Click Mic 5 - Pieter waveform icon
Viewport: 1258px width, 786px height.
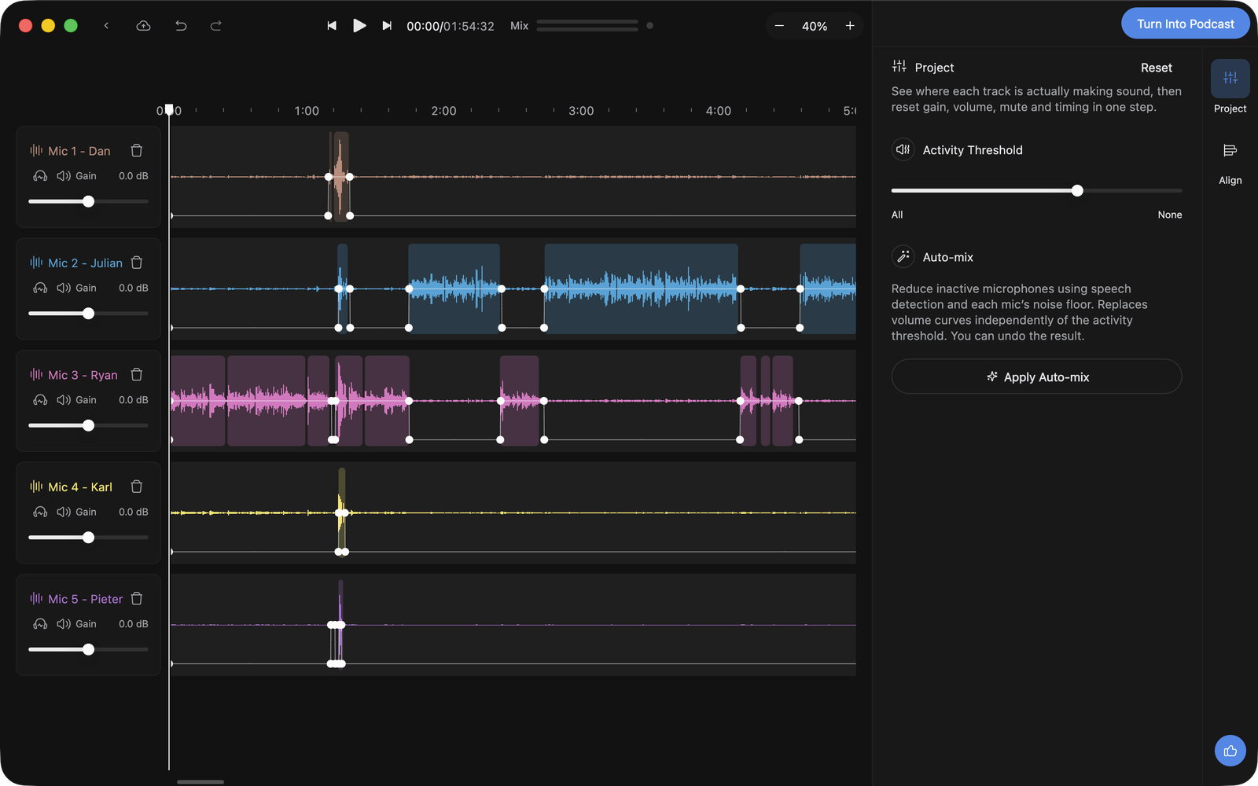tap(36, 598)
